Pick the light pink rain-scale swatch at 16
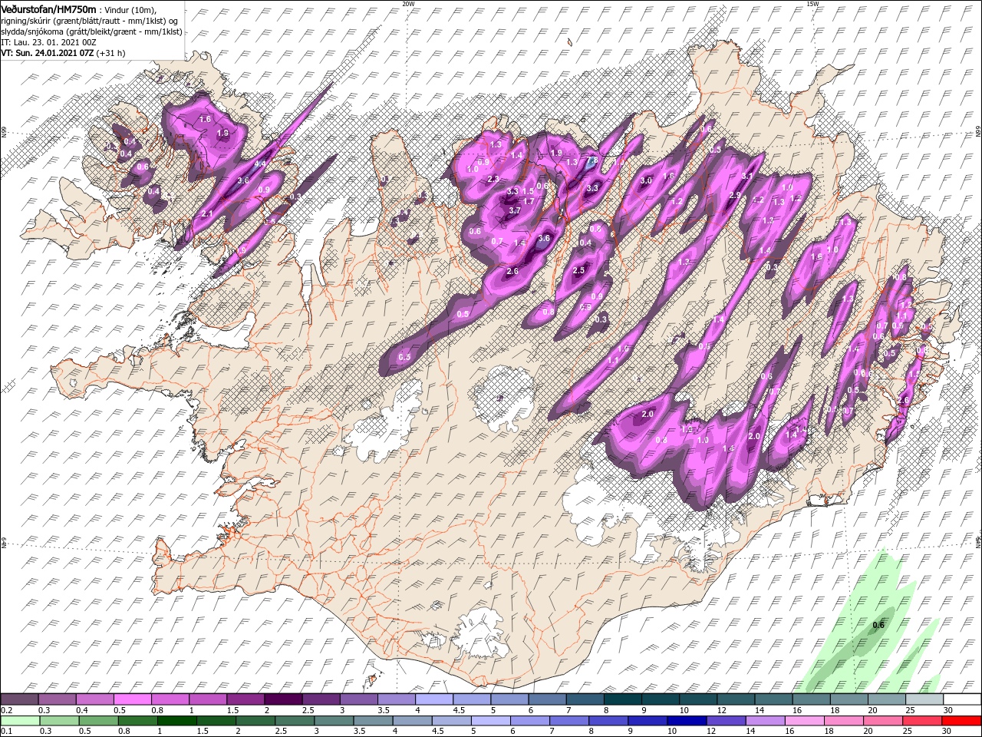 coord(803,721)
